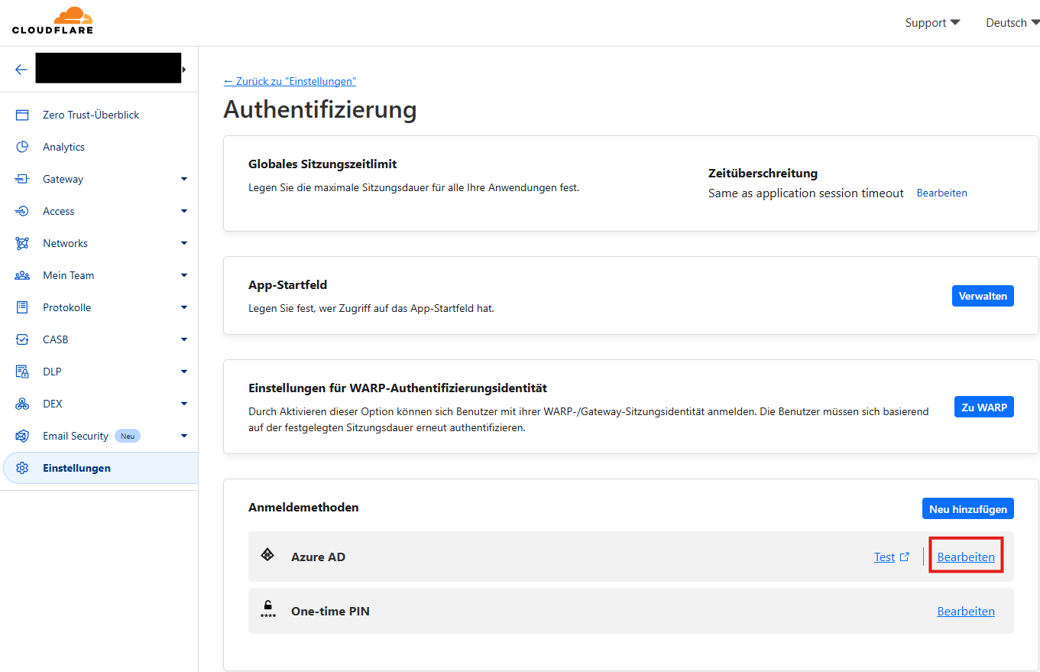Open the Deutsch language dropdown

click(x=1012, y=22)
